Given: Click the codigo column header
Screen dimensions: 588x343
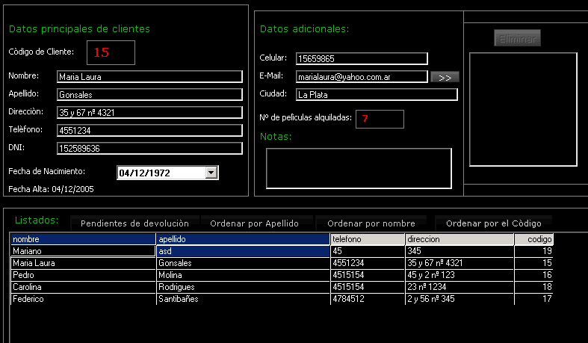Looking at the screenshot, I should [x=534, y=239].
